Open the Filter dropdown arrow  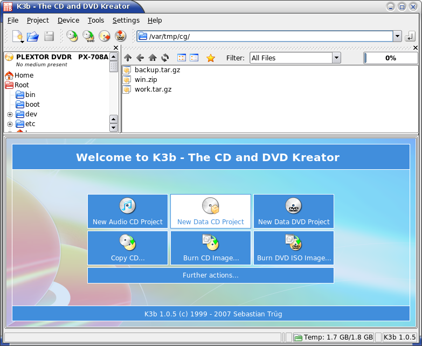pyautogui.click(x=336, y=58)
